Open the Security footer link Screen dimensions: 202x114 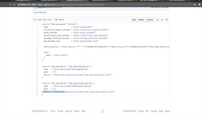click(x=69, y=111)
